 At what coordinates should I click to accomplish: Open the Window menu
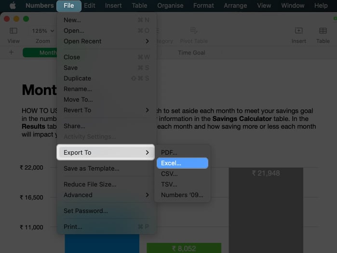click(x=293, y=6)
